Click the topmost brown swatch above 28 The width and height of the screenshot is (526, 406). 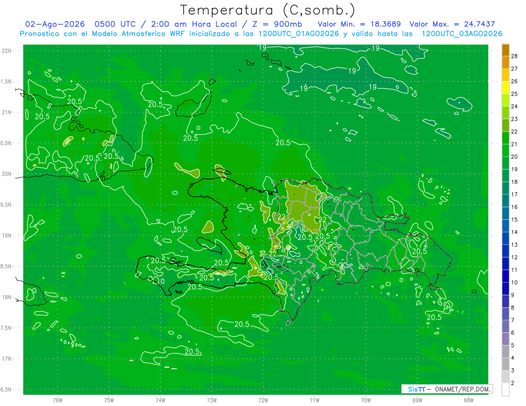pos(505,49)
